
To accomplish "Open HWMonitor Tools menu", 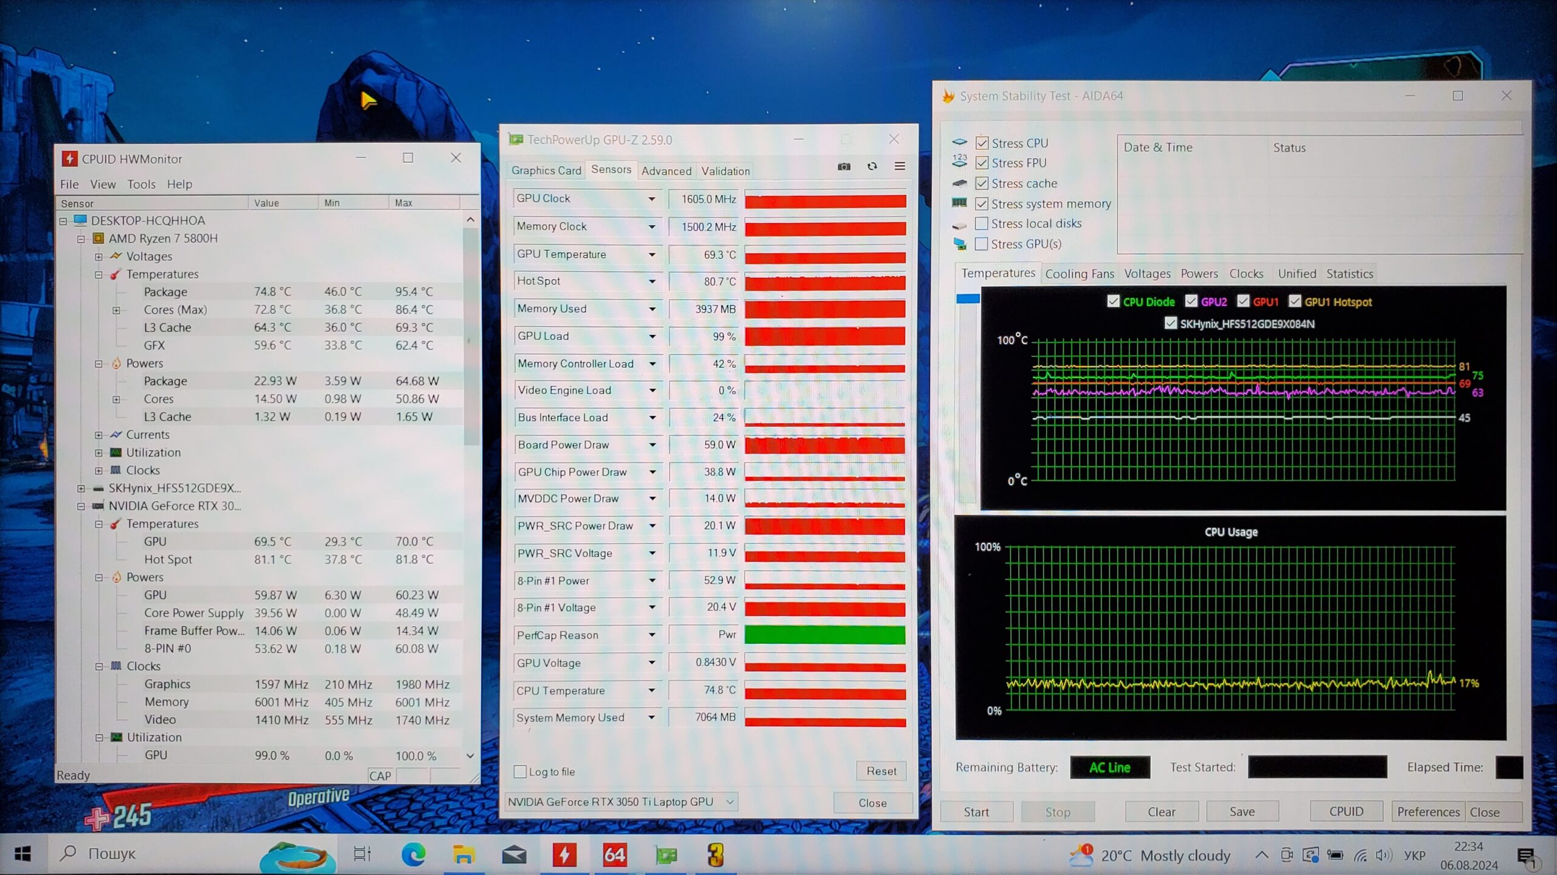I will coord(141,184).
